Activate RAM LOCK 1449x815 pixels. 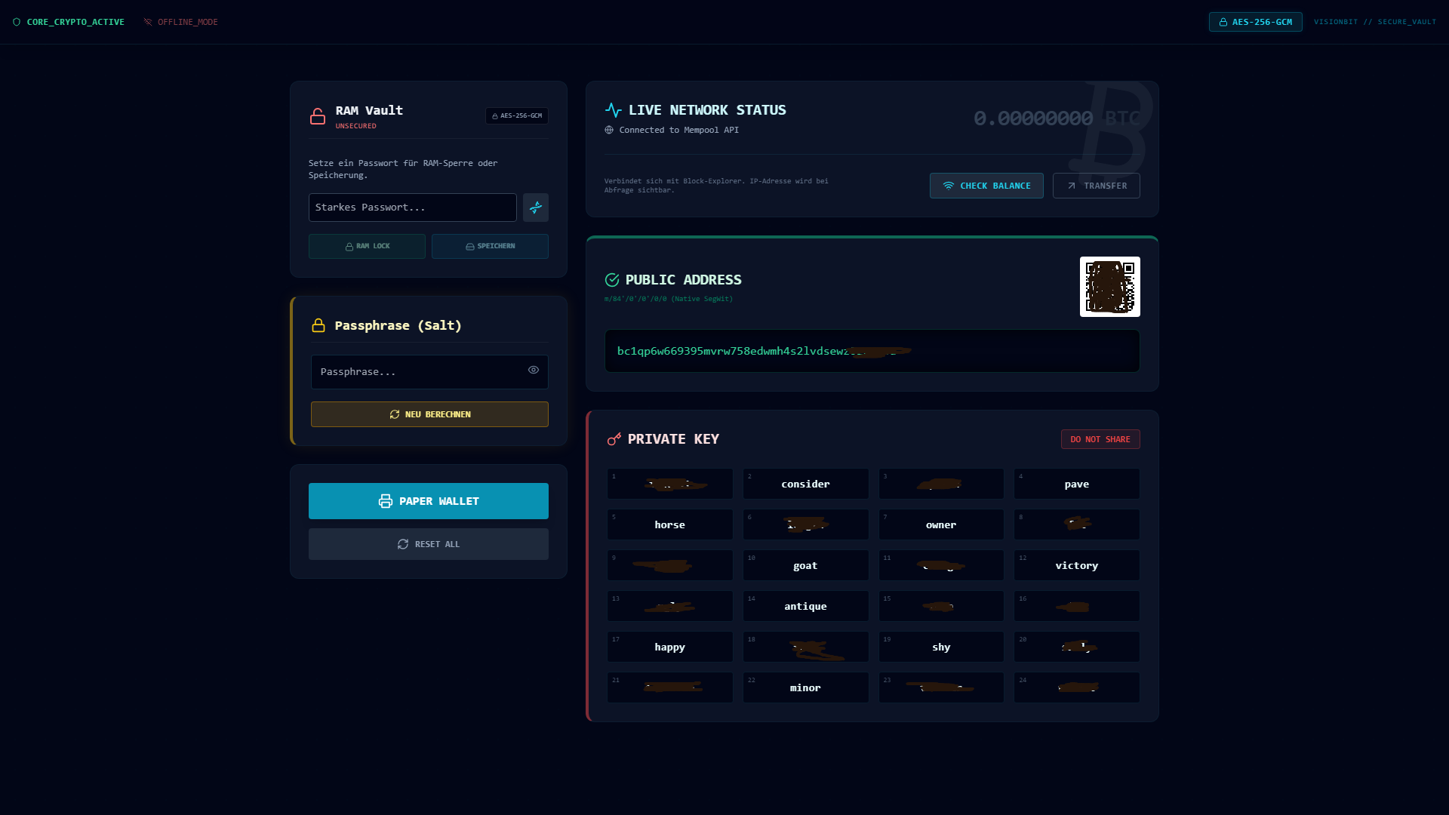(367, 246)
